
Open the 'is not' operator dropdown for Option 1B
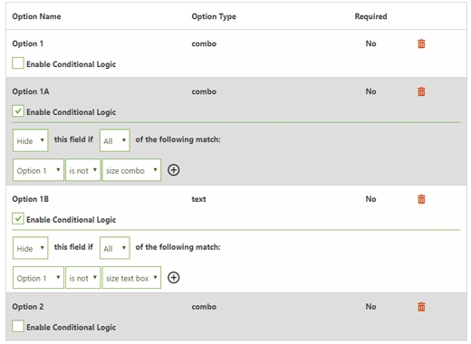pos(83,278)
